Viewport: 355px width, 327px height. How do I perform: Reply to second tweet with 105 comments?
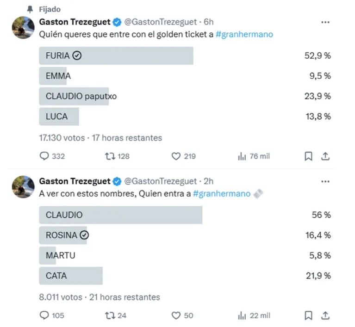tap(44, 315)
